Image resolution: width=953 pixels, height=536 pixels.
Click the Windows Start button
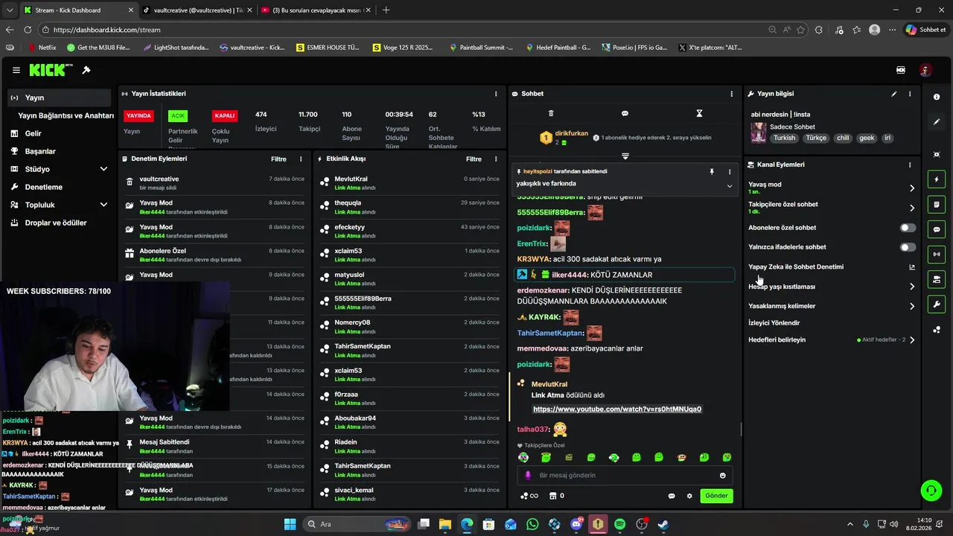click(x=290, y=525)
